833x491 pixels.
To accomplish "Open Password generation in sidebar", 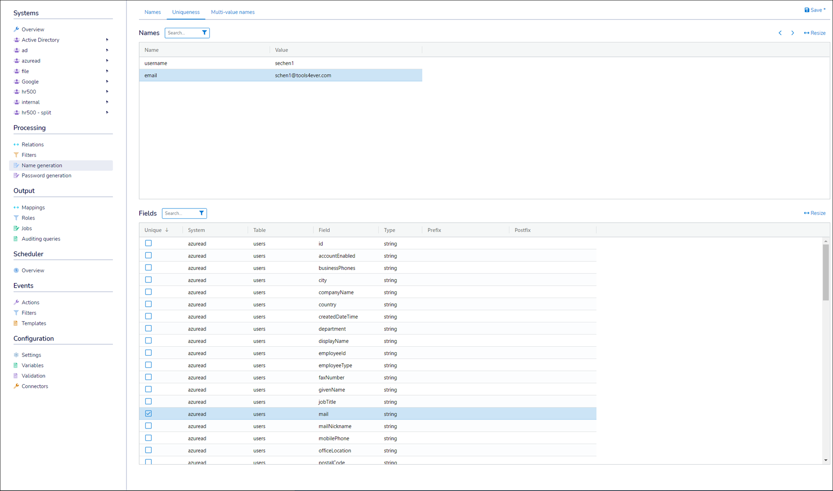I will [x=46, y=176].
